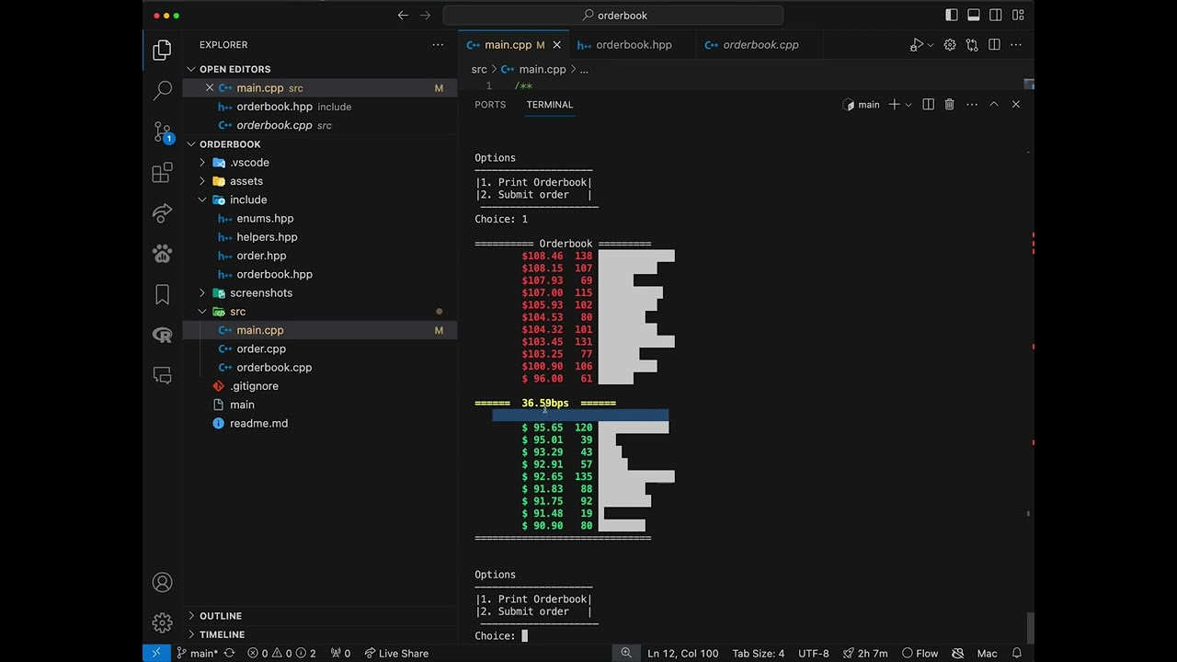Open terminal panel more actions
Viewport: 1177px width, 662px height.
[x=972, y=105]
